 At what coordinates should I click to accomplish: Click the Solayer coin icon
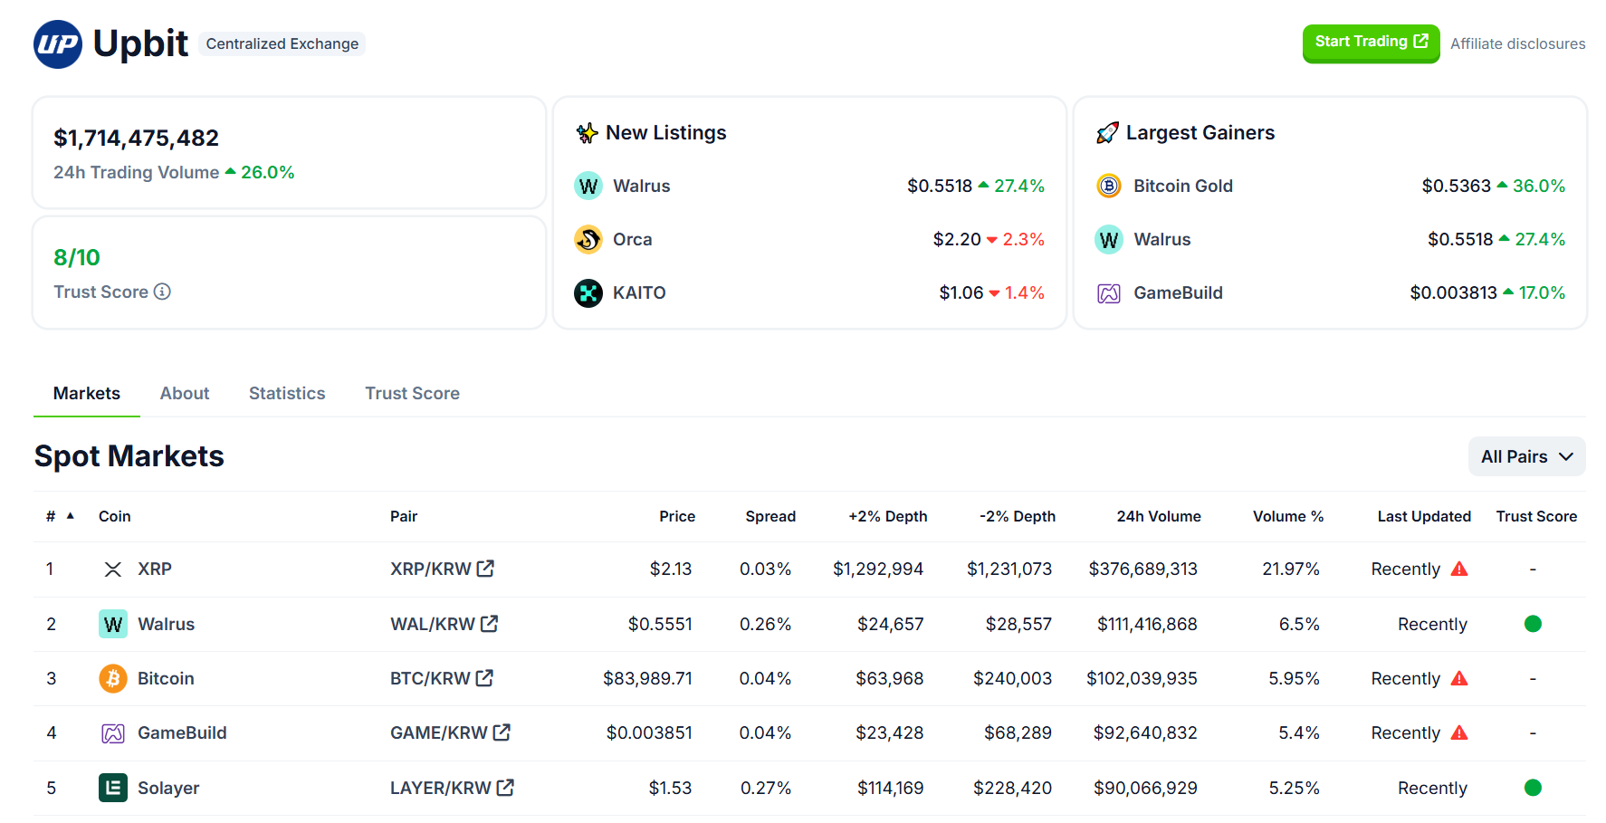tap(113, 788)
